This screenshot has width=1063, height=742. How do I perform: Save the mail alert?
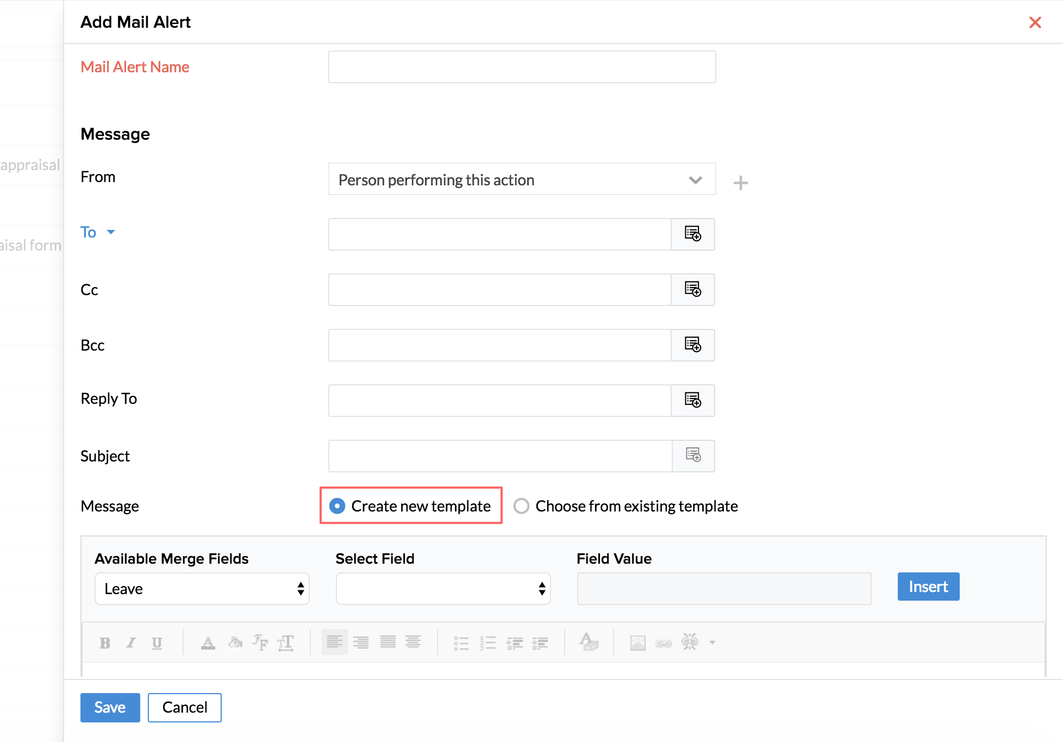pos(110,707)
